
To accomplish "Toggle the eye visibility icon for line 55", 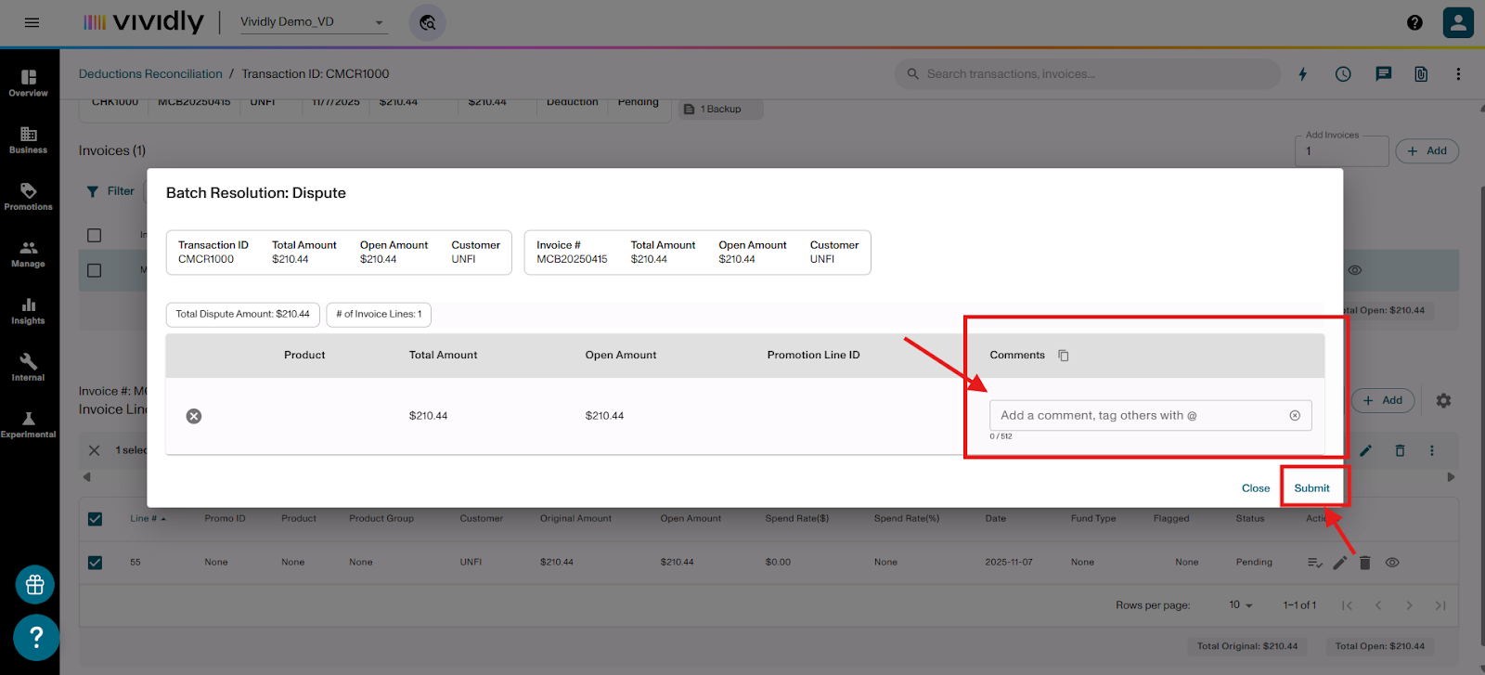I will click(x=1392, y=563).
